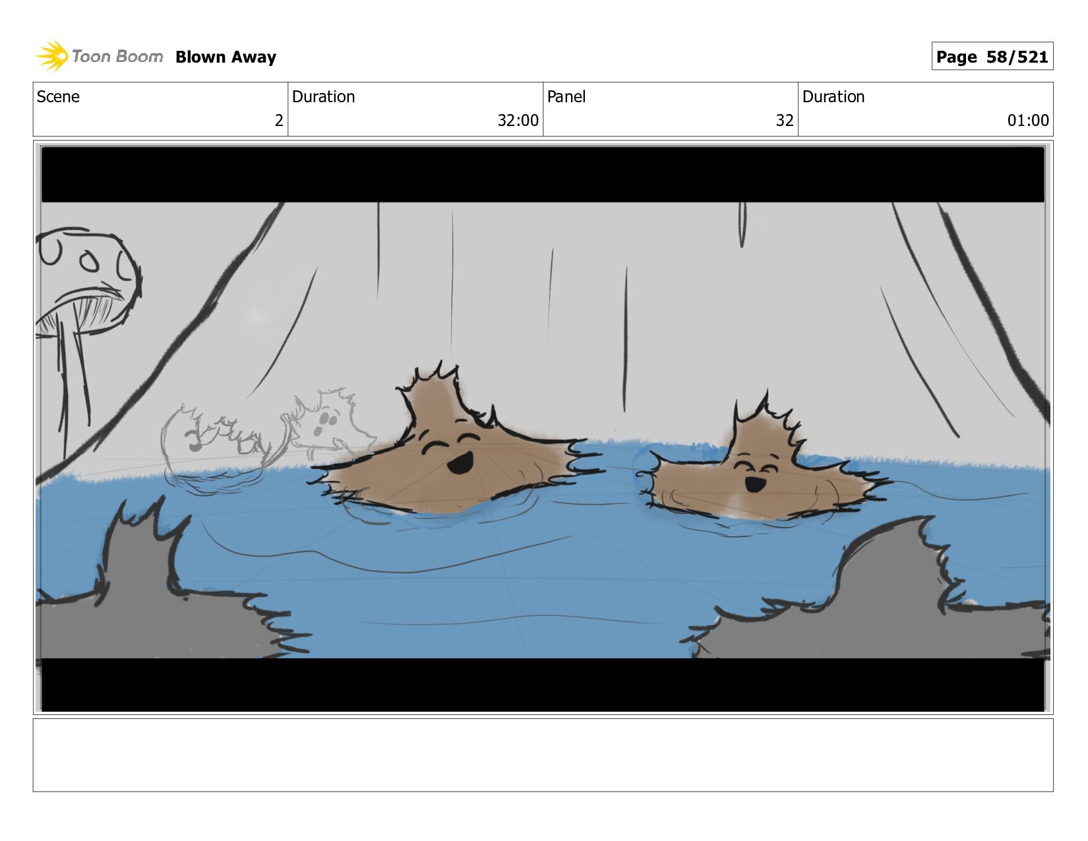Click the storyboard panel thumbnail image

click(x=543, y=428)
